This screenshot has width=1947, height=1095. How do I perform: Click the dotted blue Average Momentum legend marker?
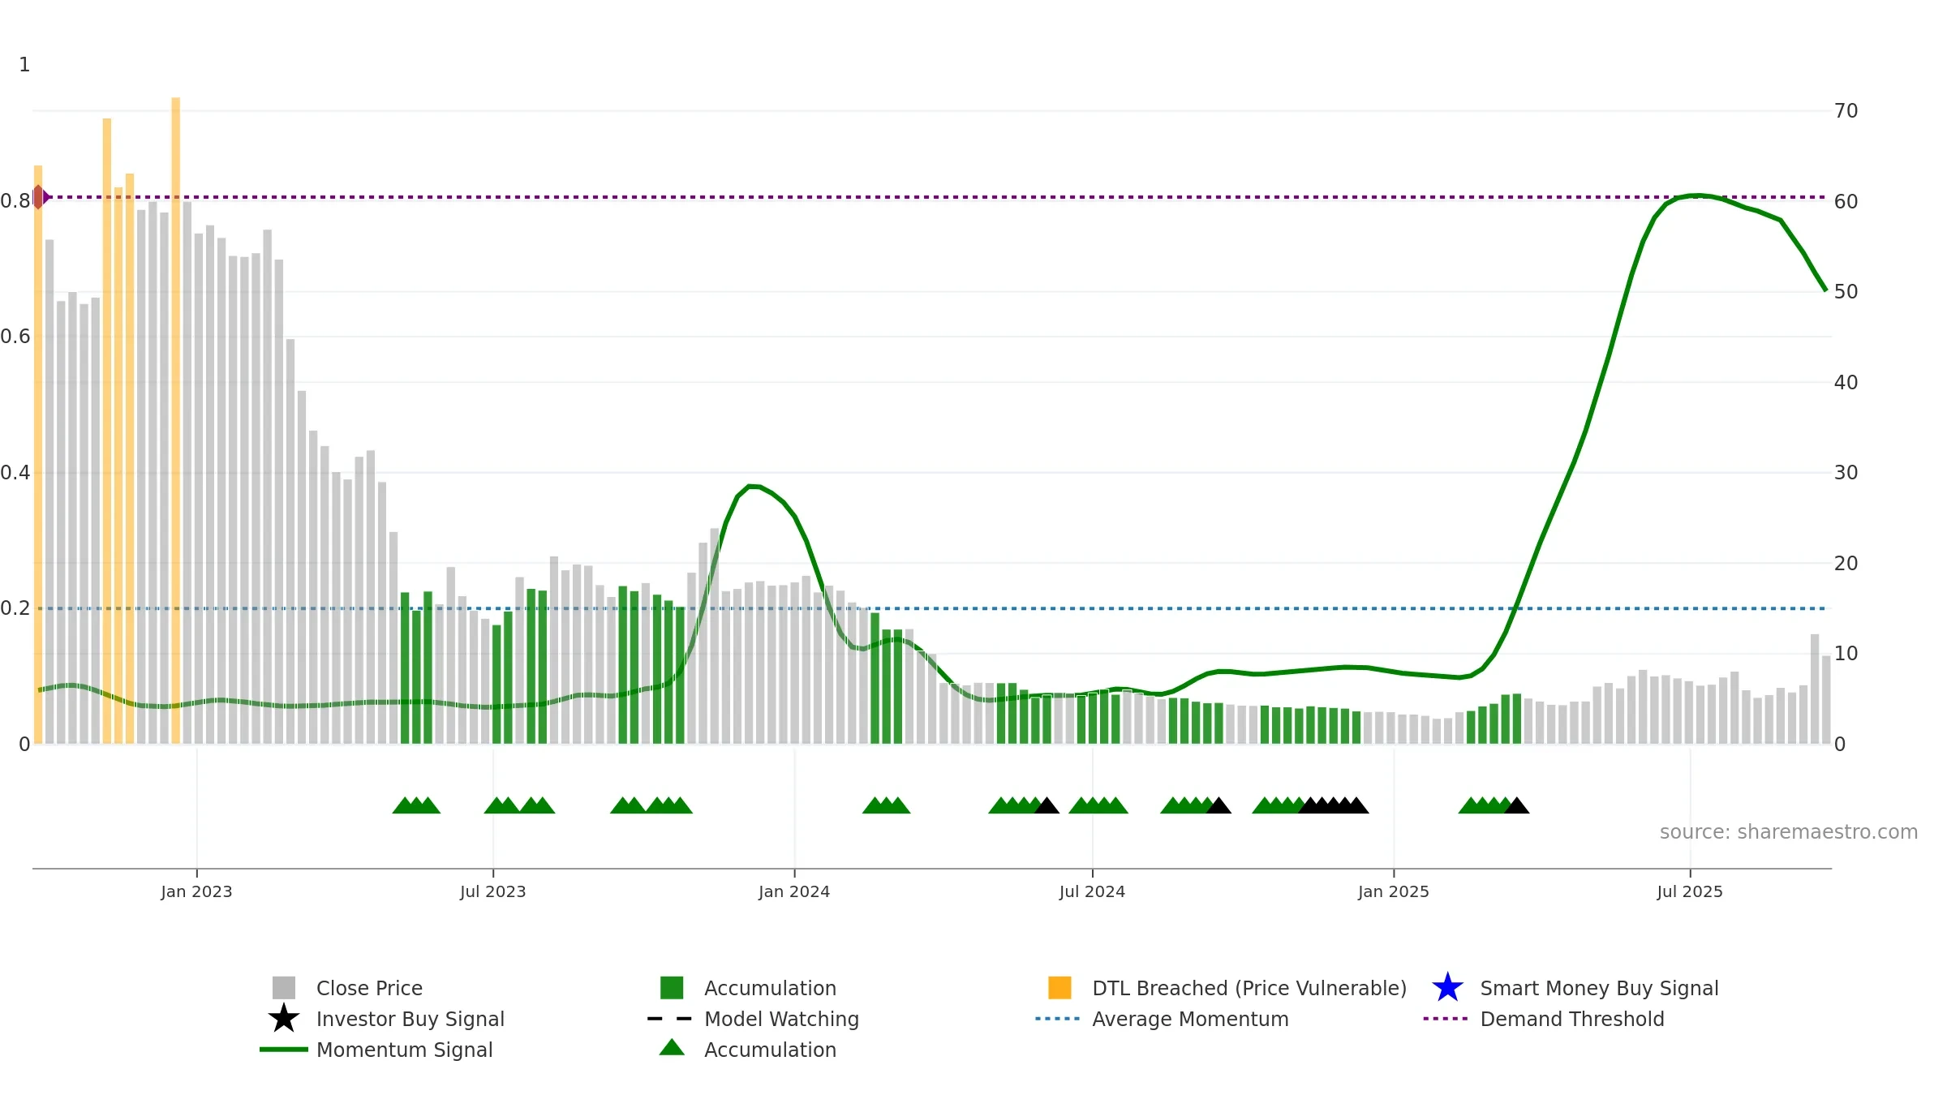[x=1057, y=1019]
